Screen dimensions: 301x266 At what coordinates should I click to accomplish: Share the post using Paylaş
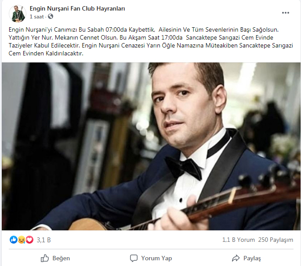[x=247, y=258]
